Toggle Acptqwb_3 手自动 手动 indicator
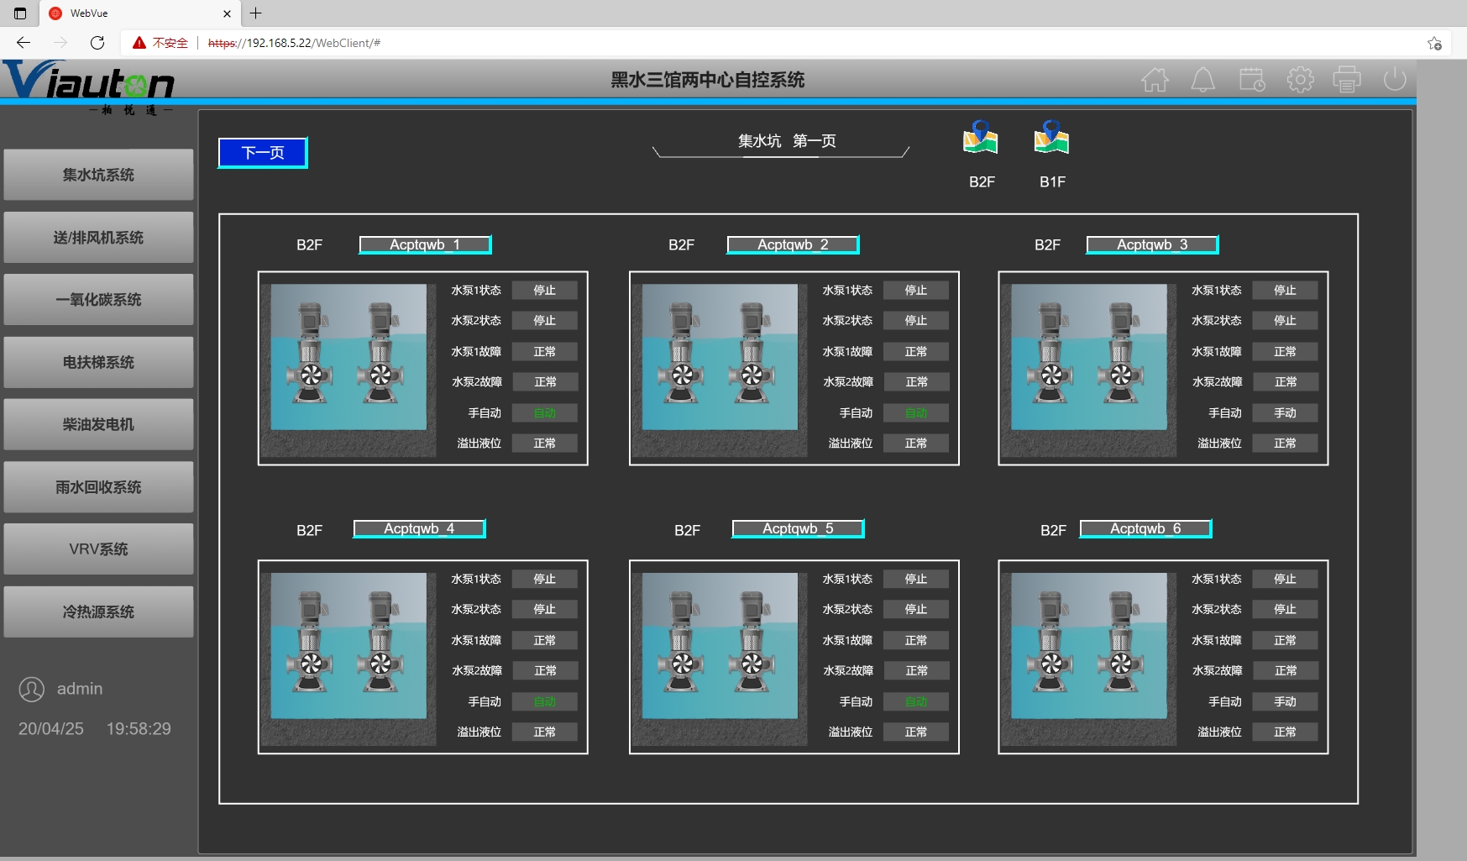 [1284, 413]
